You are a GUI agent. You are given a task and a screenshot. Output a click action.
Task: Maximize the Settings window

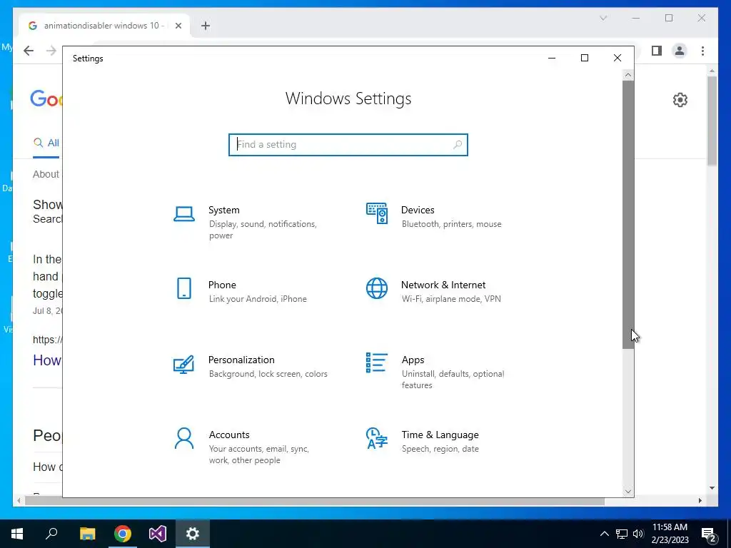[x=585, y=58]
